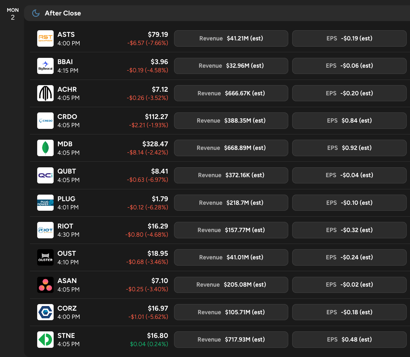Select the MongoDB MDB leaf logo
The width and height of the screenshot is (410, 357).
pyautogui.click(x=45, y=148)
